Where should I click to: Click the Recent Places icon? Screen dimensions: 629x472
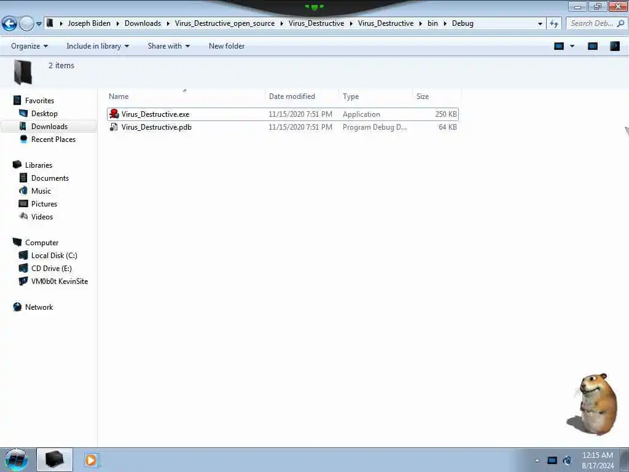23,139
